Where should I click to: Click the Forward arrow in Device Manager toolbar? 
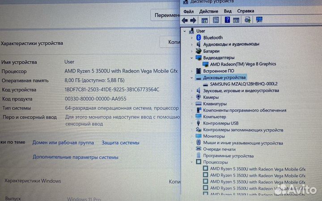pyautogui.click(x=193, y=20)
